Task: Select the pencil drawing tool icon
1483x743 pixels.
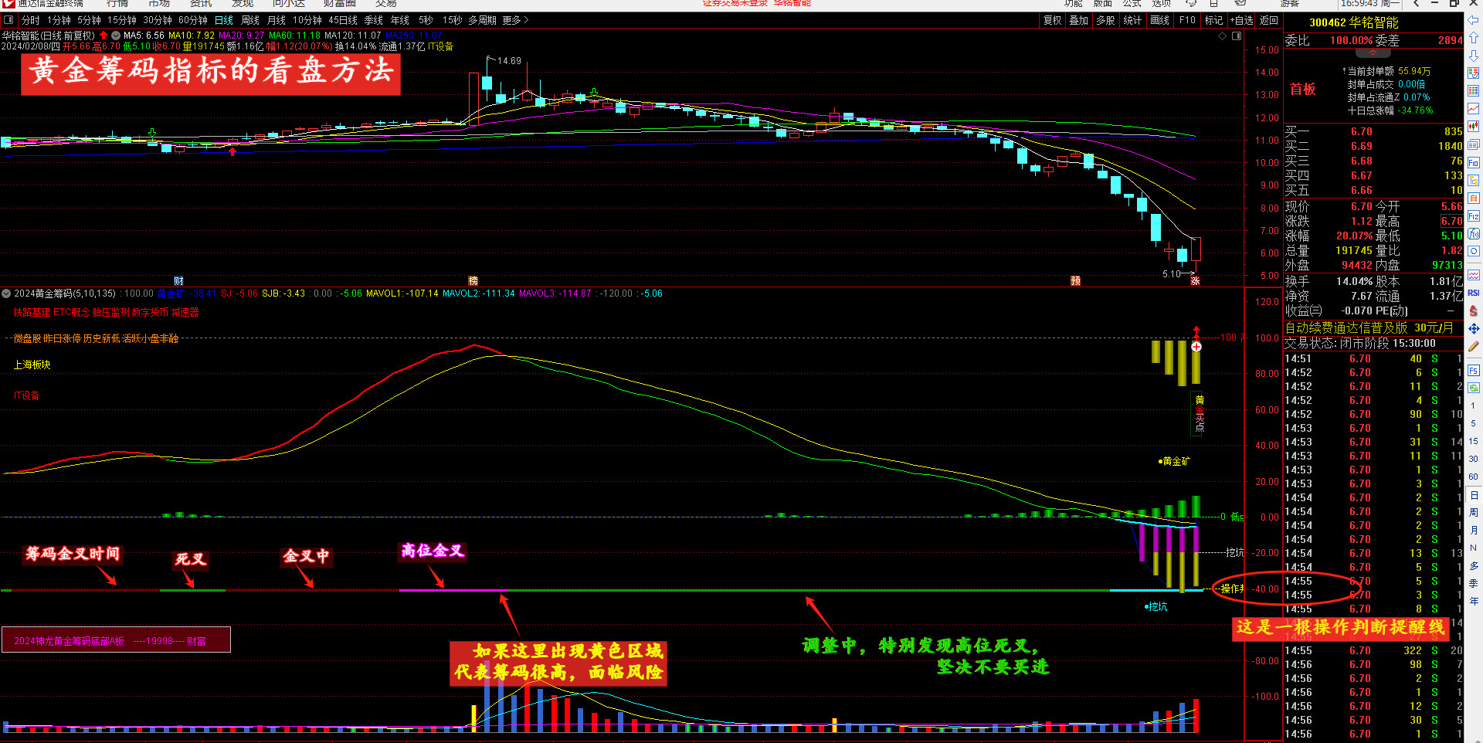Action: pos(1473,347)
